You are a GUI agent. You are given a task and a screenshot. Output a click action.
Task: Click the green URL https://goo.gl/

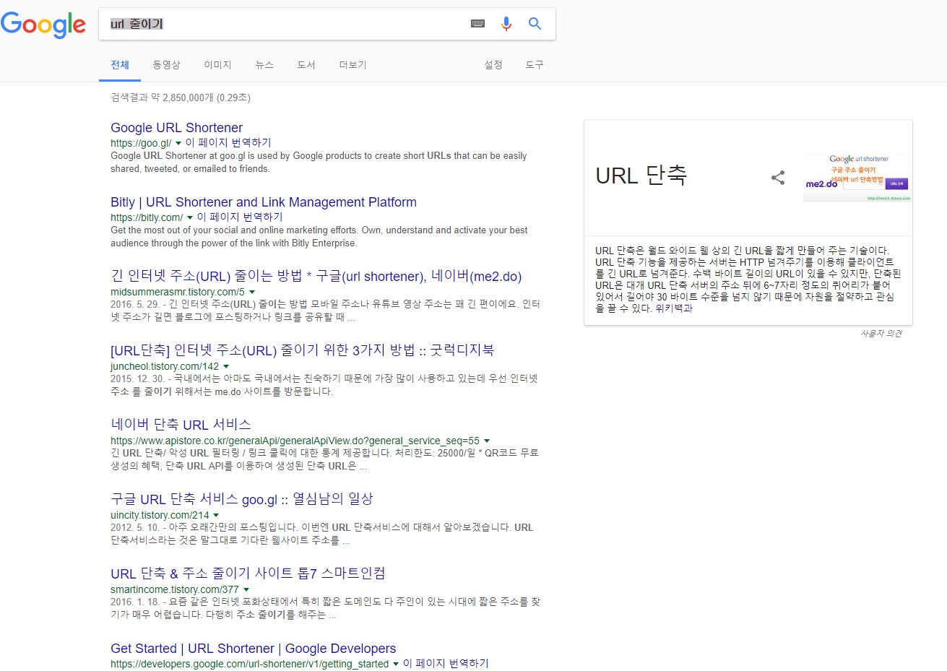141,144
